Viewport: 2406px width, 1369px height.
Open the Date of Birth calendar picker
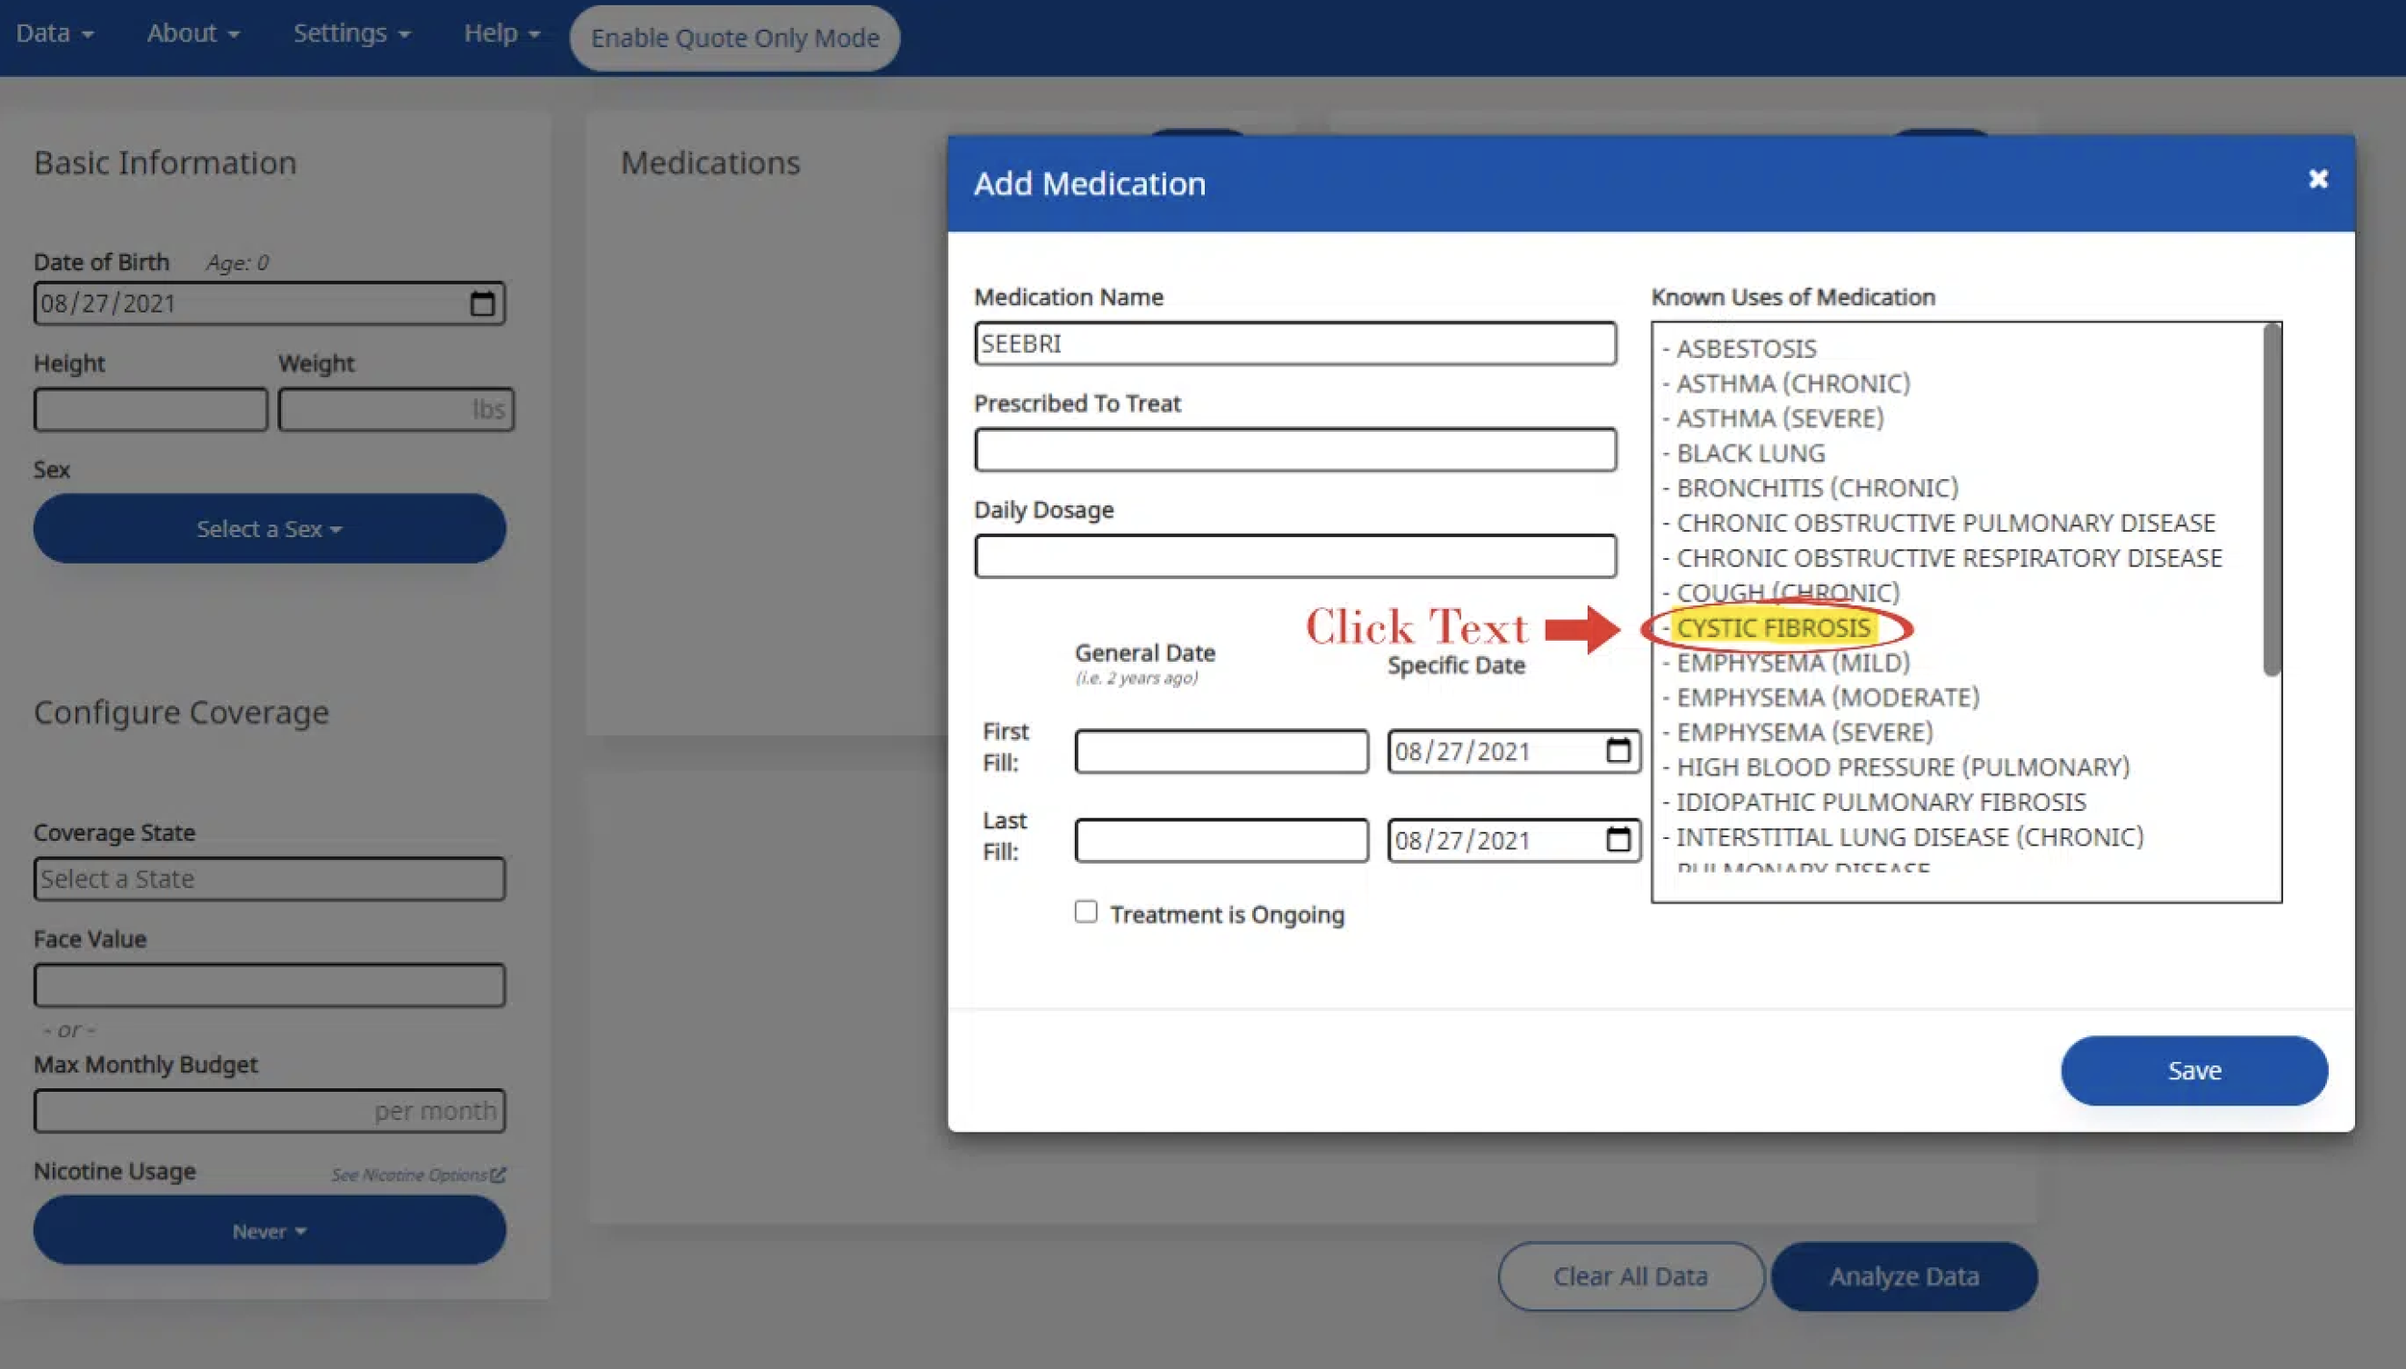pyautogui.click(x=482, y=304)
